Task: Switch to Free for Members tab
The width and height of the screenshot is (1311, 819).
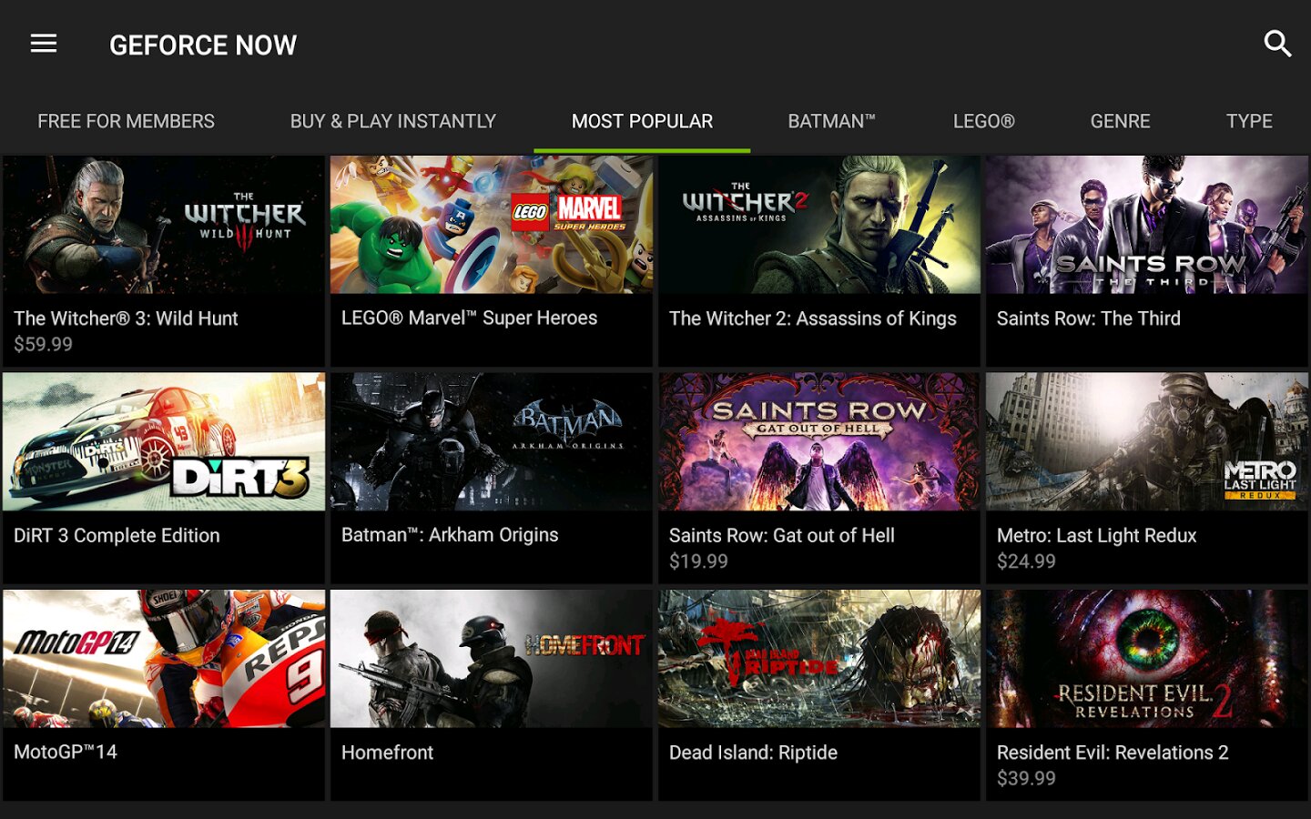Action: pos(126,121)
